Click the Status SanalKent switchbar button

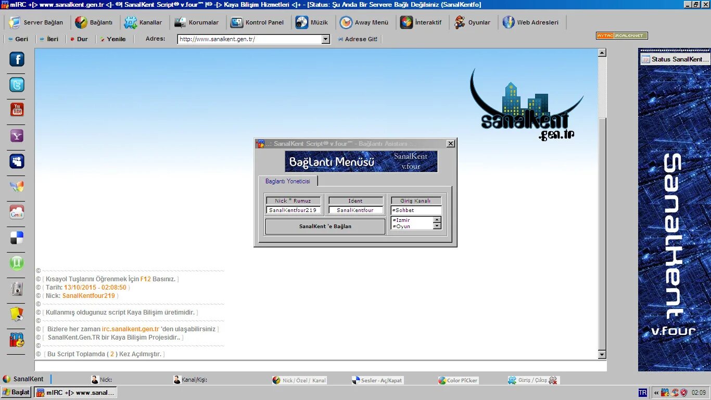point(675,59)
